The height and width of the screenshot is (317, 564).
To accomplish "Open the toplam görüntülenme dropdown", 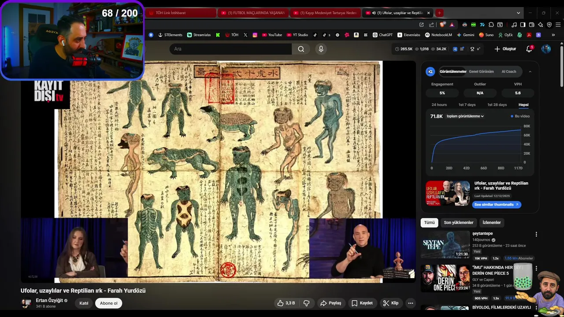I will (x=465, y=116).
